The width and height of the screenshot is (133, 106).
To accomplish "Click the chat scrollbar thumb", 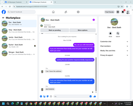I will (x=96, y=74).
